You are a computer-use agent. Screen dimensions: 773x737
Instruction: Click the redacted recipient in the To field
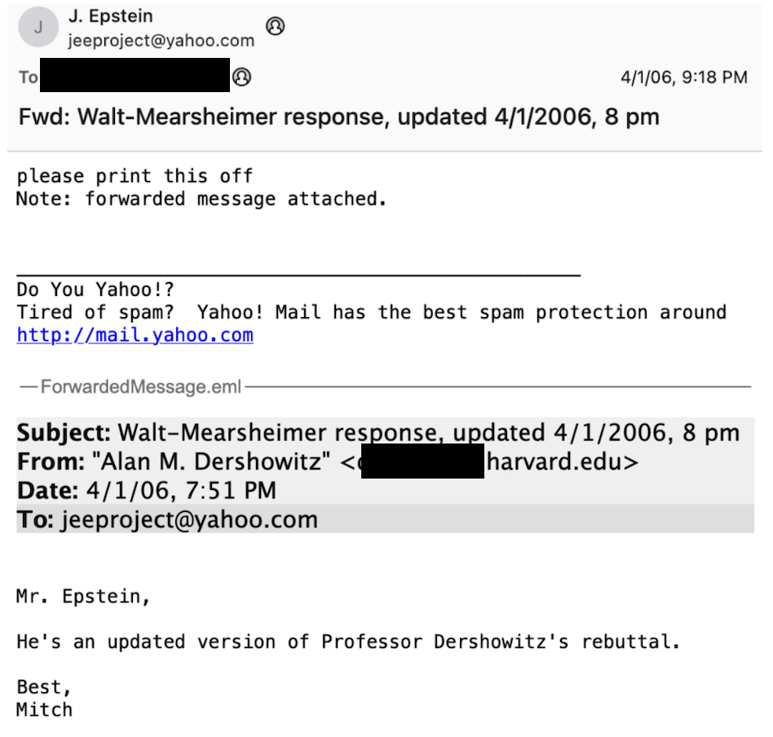click(x=135, y=77)
